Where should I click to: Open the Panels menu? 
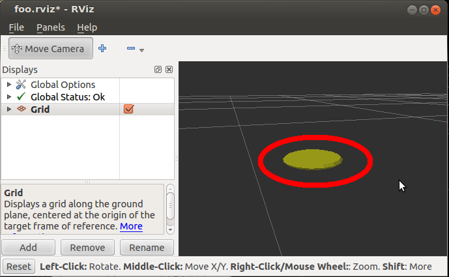(50, 27)
